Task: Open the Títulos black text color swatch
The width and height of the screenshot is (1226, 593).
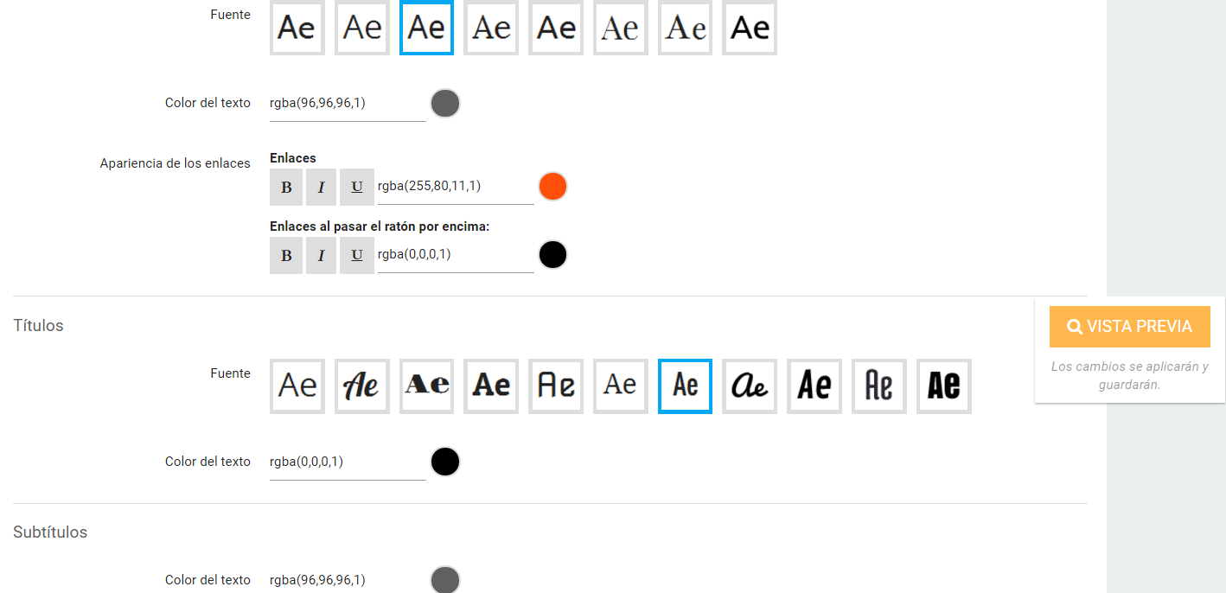Action: tap(444, 462)
